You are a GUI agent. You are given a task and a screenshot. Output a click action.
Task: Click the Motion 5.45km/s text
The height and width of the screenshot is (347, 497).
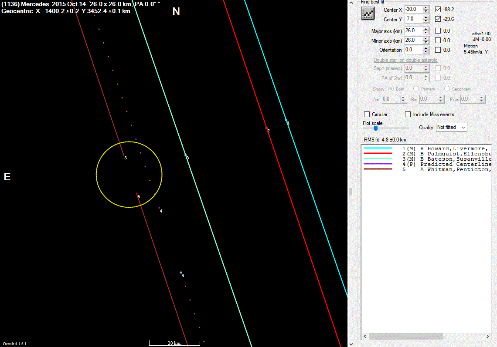476,49
